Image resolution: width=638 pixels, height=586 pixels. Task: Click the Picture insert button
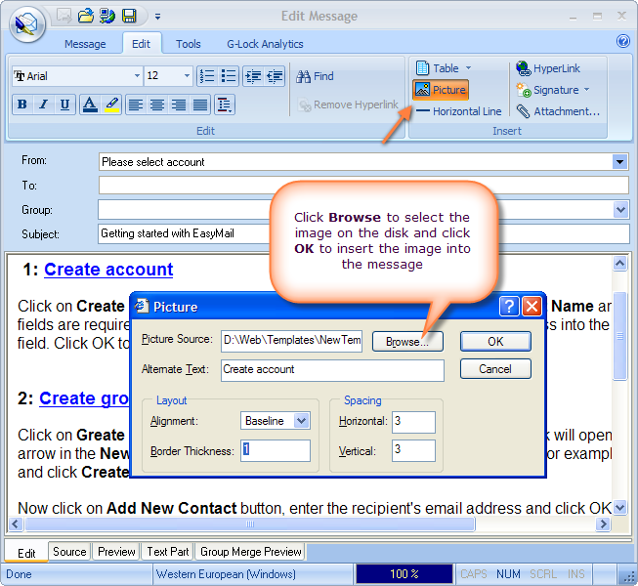441,90
